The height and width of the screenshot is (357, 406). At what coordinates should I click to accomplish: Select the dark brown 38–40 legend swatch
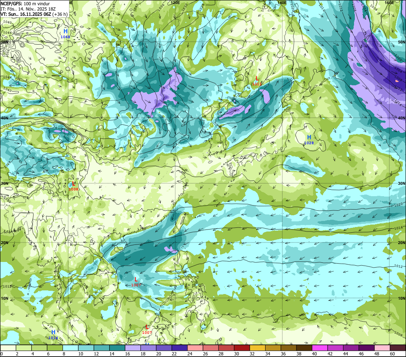tap(304, 348)
